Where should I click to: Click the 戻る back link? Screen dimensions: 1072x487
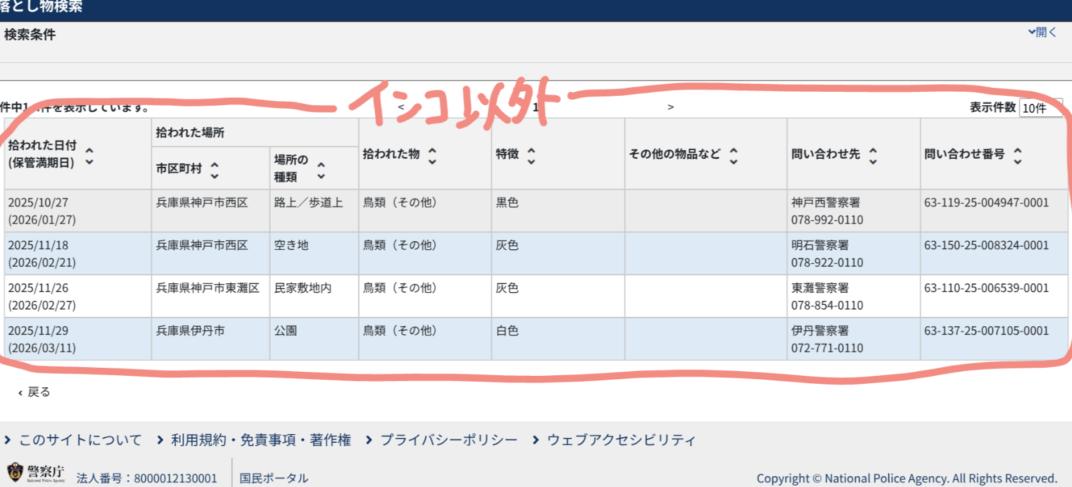coord(35,392)
